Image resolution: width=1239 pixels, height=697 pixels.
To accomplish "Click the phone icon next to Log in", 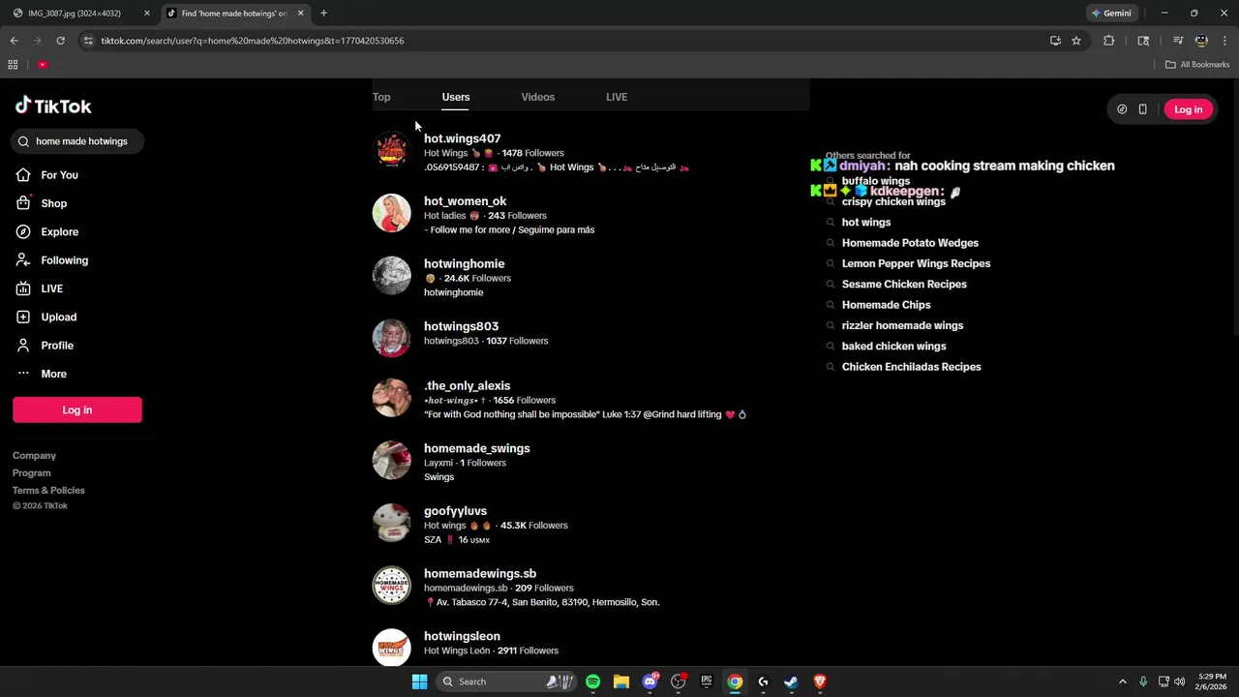I will [x=1142, y=109].
